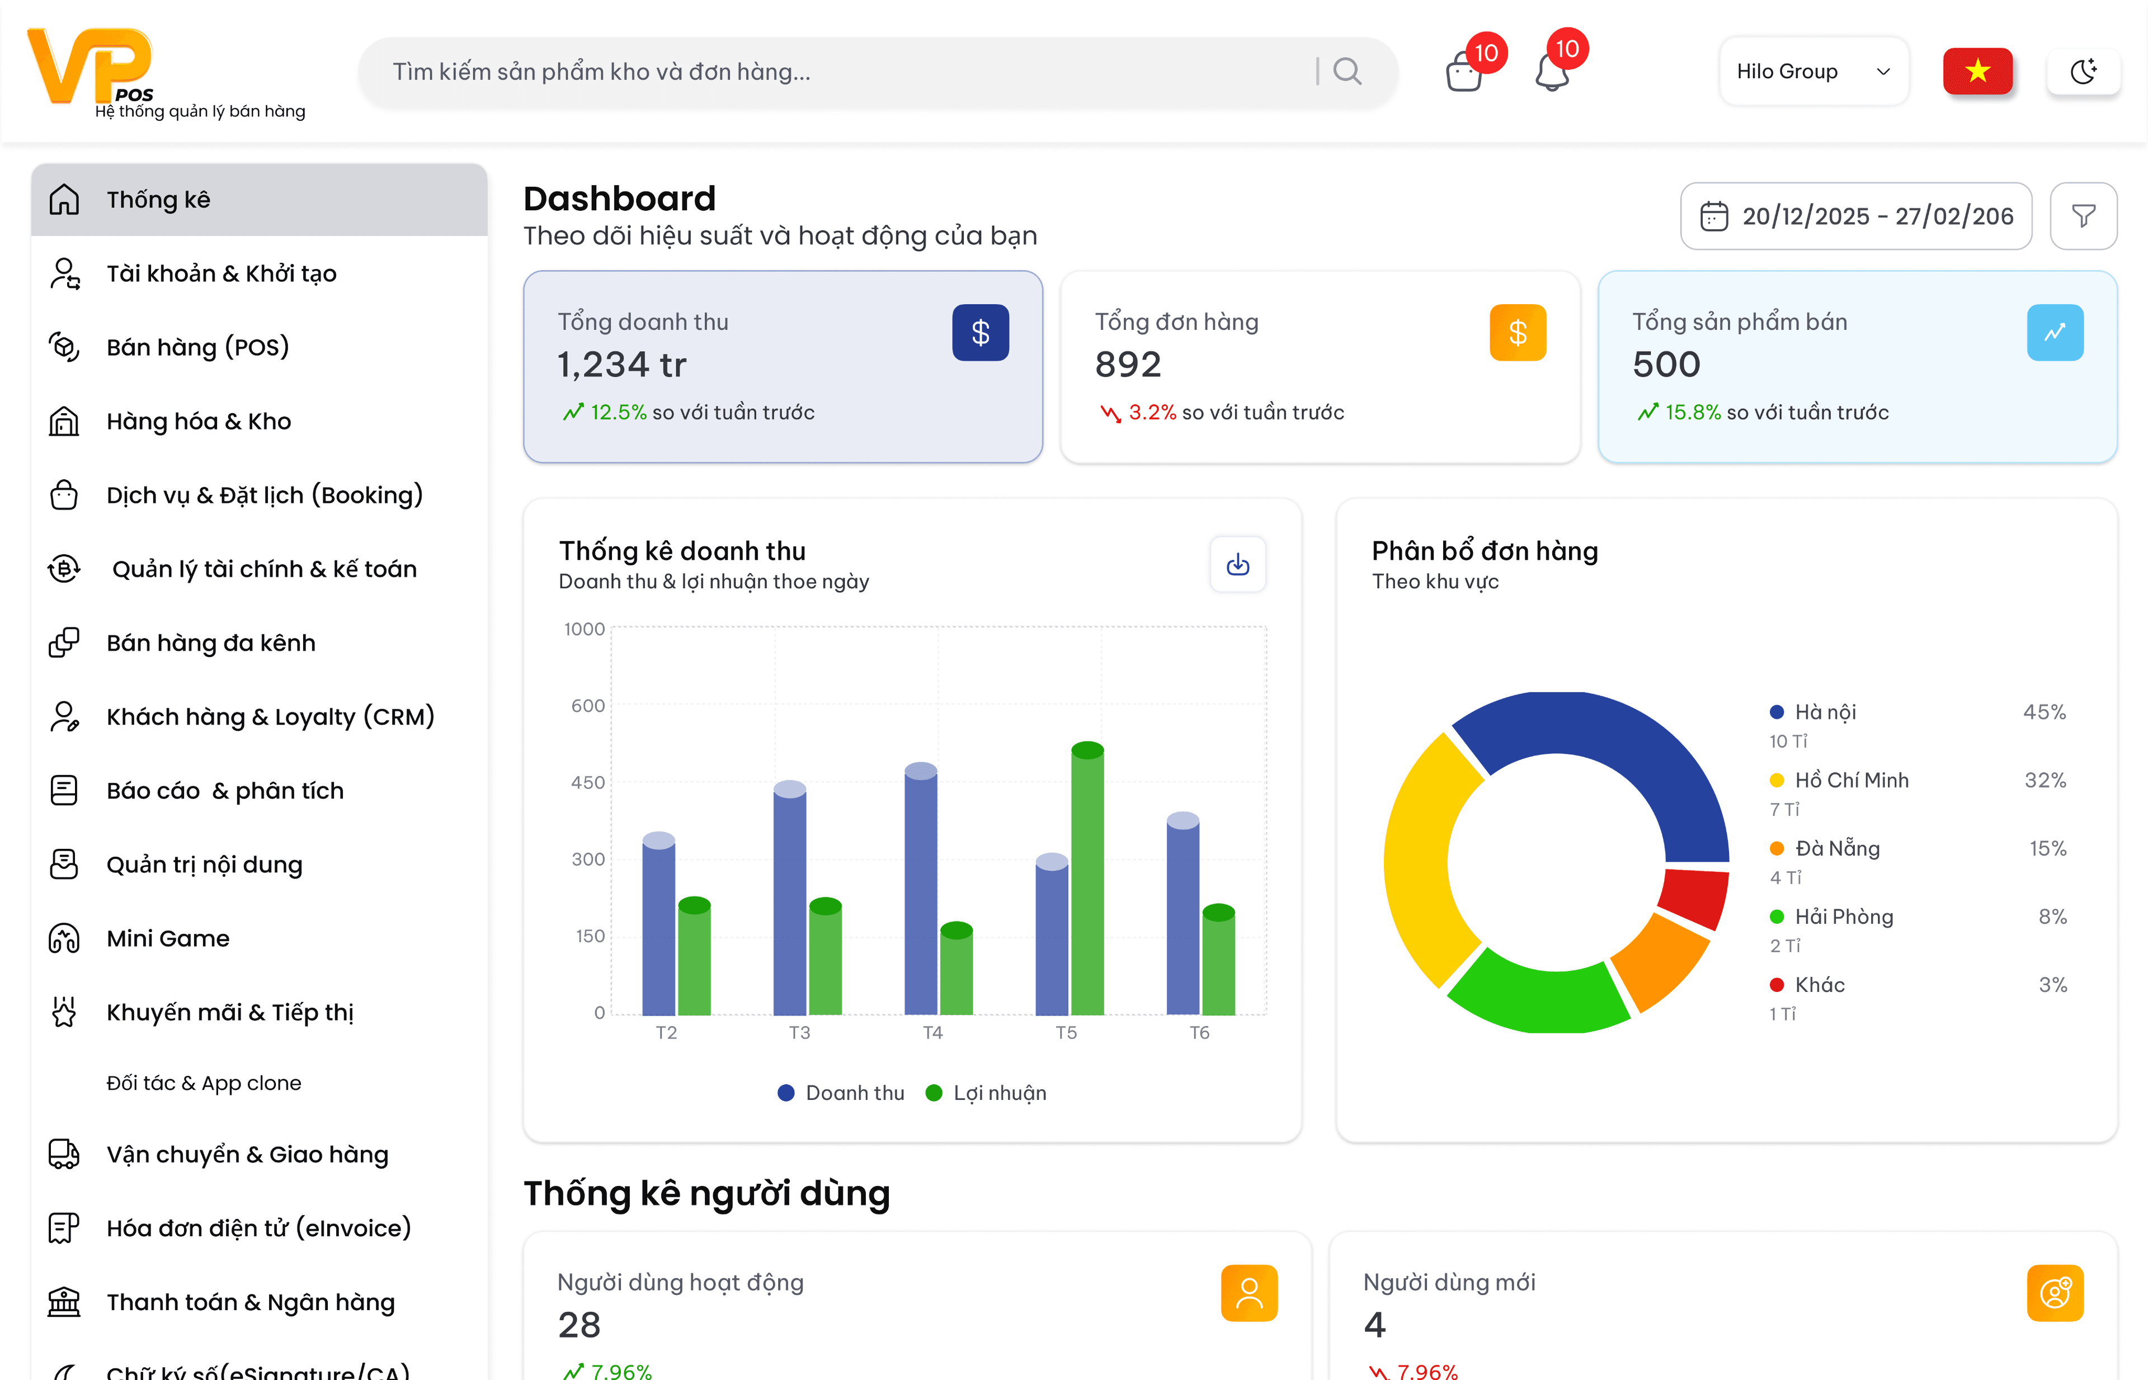Expand the Hilo Group dropdown

pyautogui.click(x=1813, y=71)
